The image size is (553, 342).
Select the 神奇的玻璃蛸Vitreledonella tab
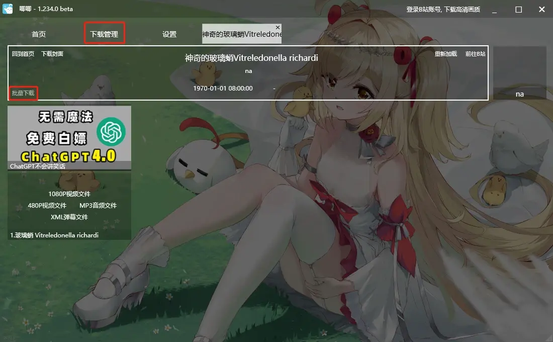pos(241,34)
